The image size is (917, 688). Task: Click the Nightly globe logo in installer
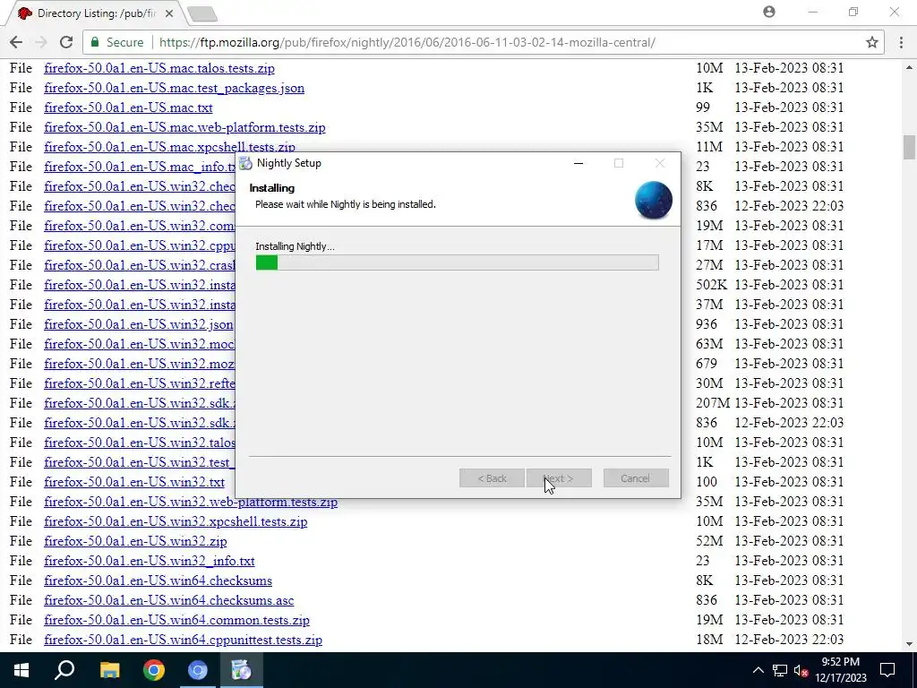(653, 200)
